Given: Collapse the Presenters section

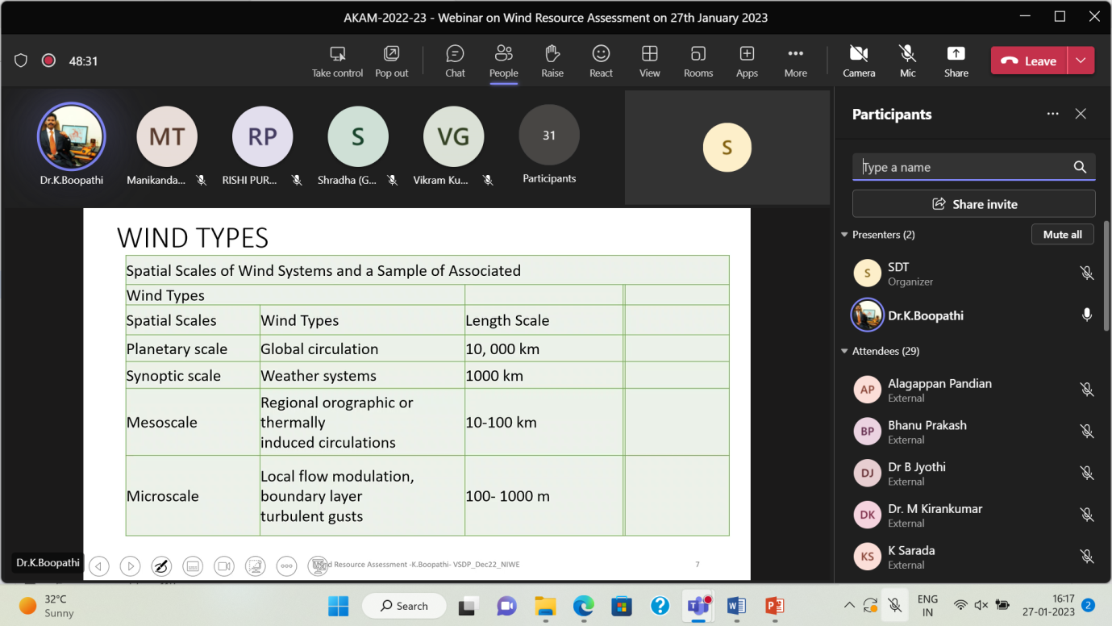Looking at the screenshot, I should point(844,235).
